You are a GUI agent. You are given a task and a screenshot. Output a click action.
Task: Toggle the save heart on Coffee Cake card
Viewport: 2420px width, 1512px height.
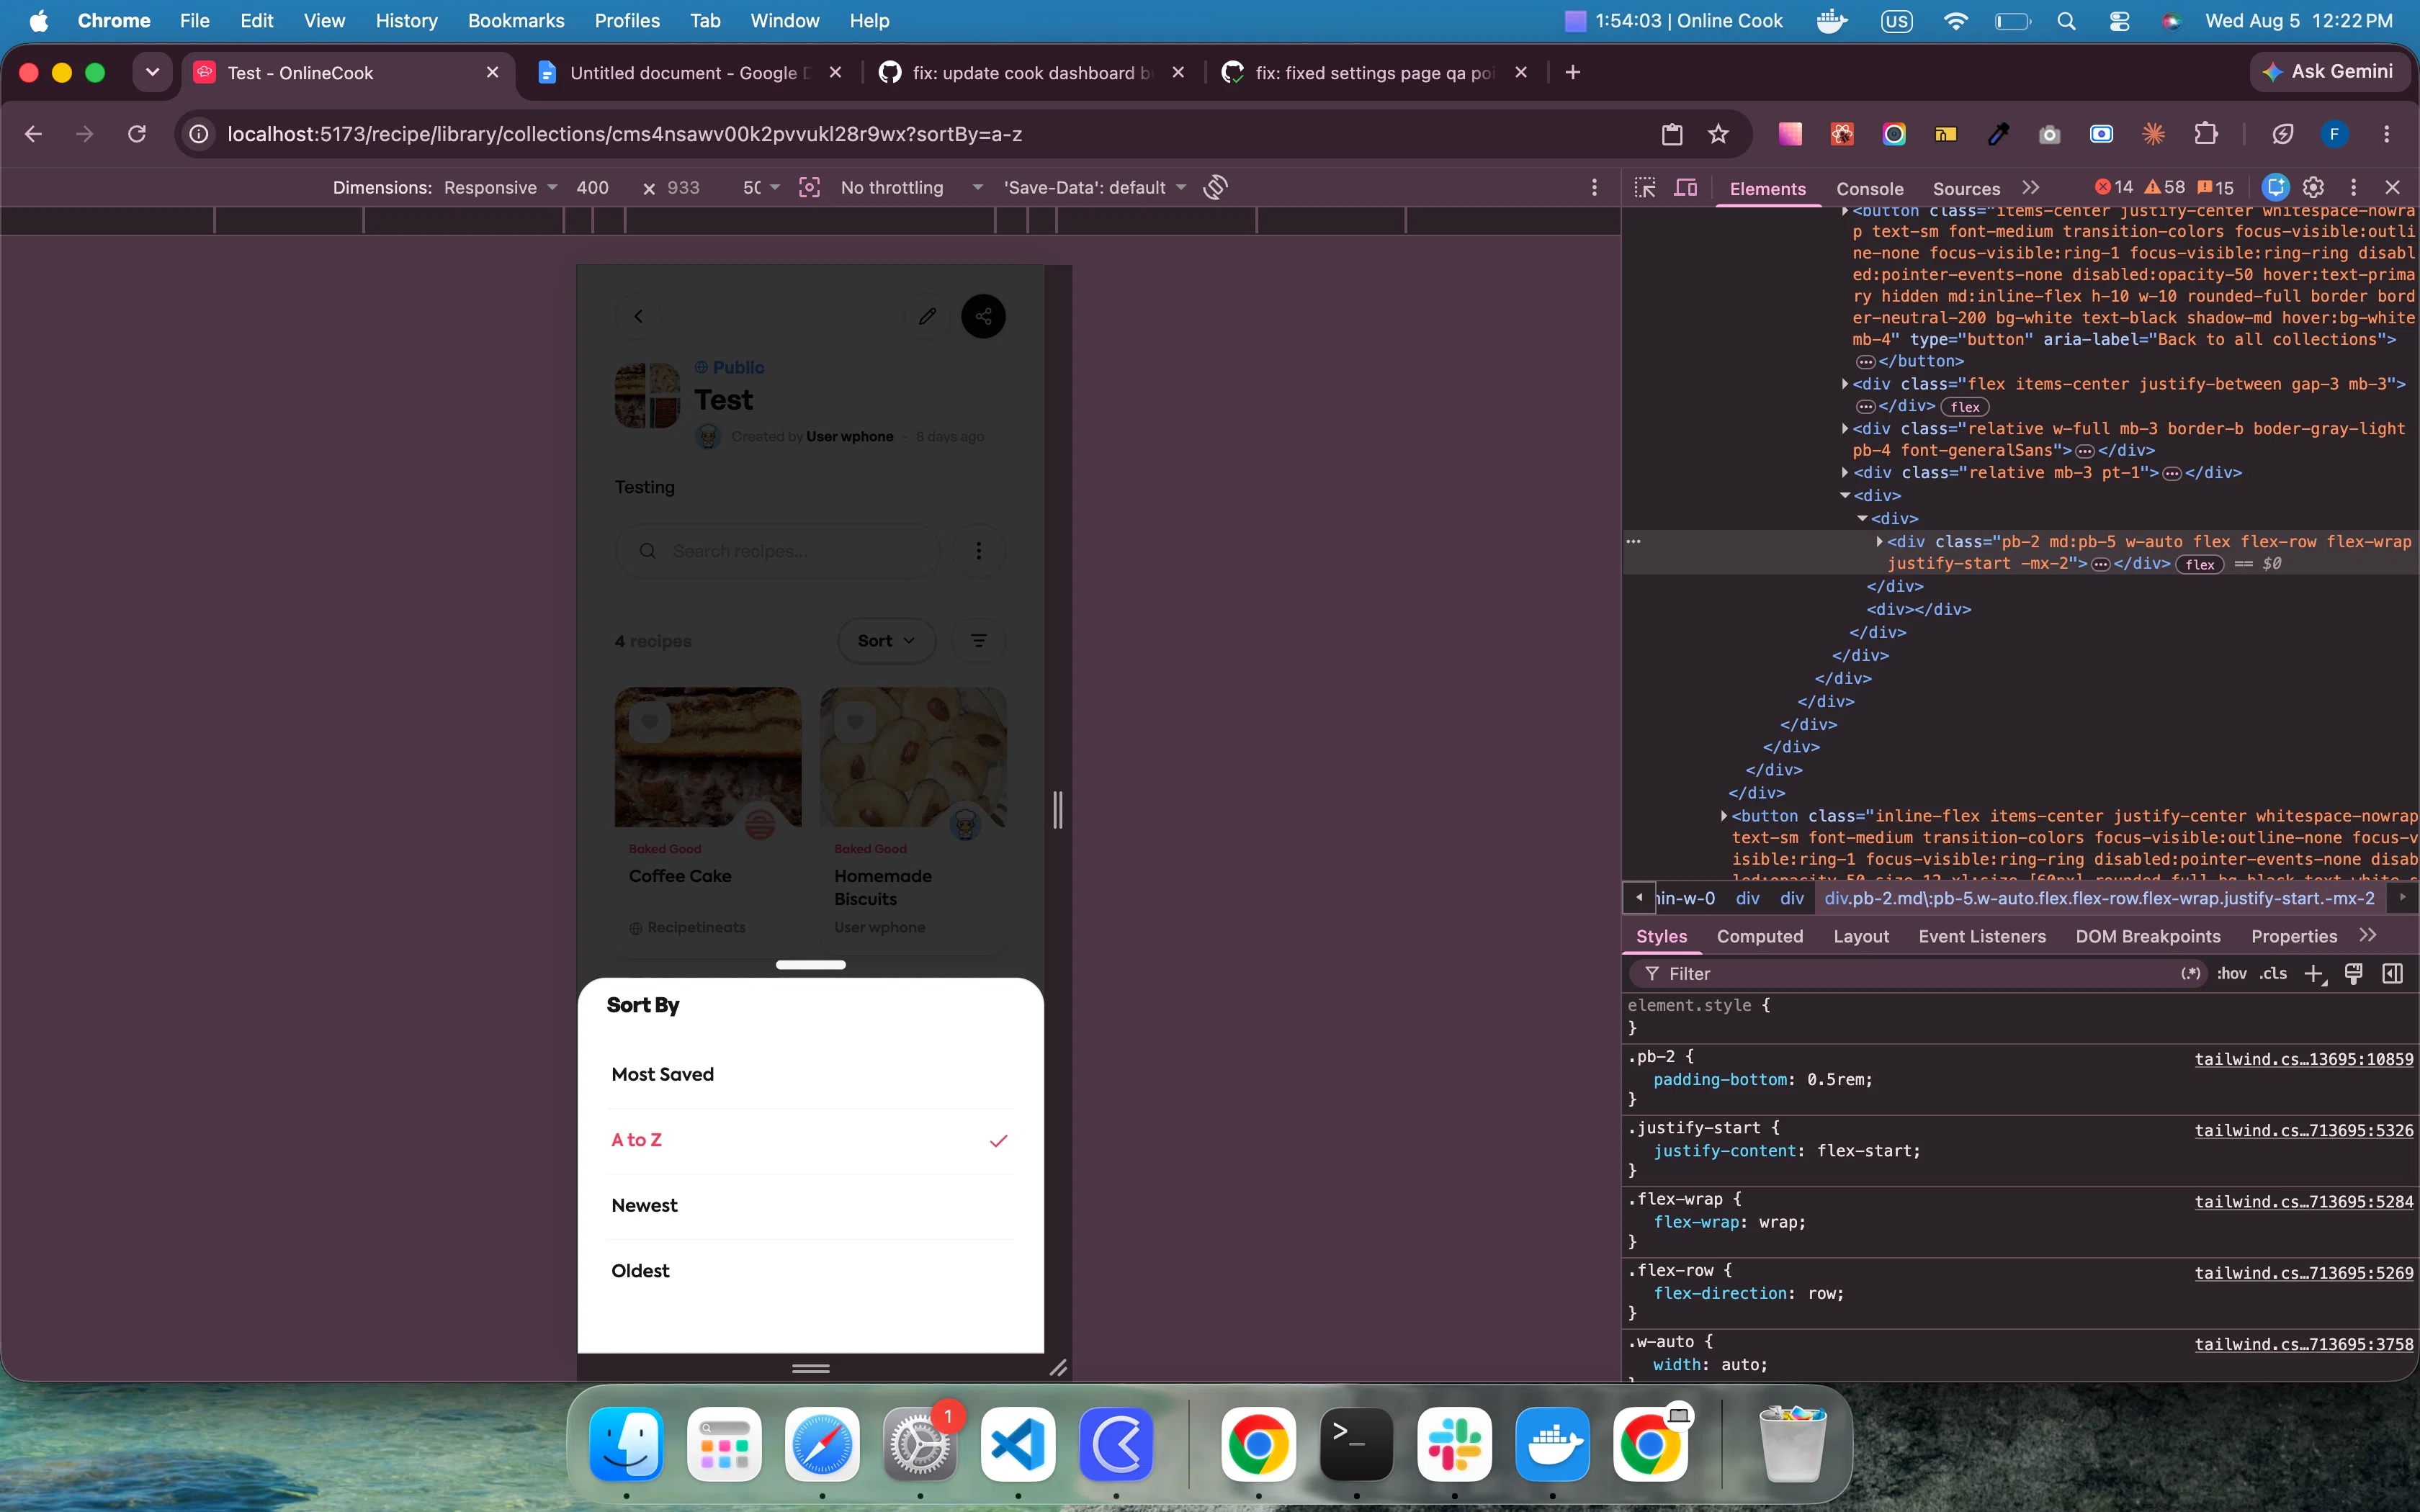(x=650, y=722)
